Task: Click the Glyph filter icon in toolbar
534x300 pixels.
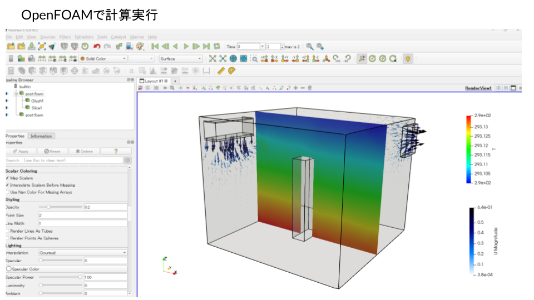Action: [x=74, y=71]
